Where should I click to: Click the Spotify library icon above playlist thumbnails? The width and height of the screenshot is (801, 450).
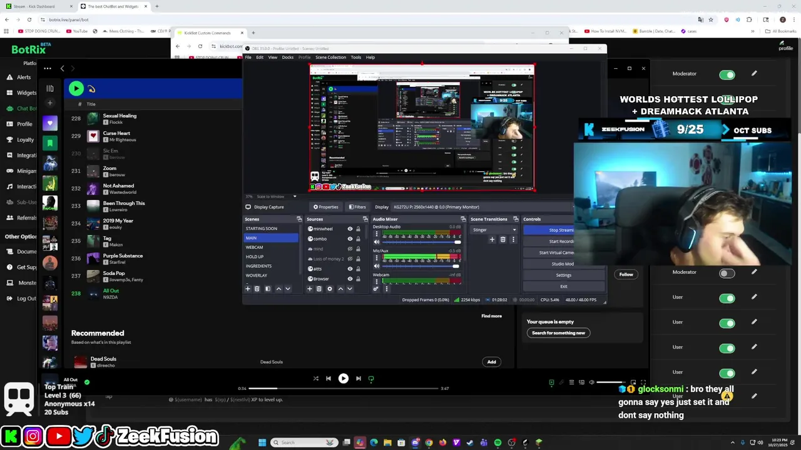[x=50, y=89]
